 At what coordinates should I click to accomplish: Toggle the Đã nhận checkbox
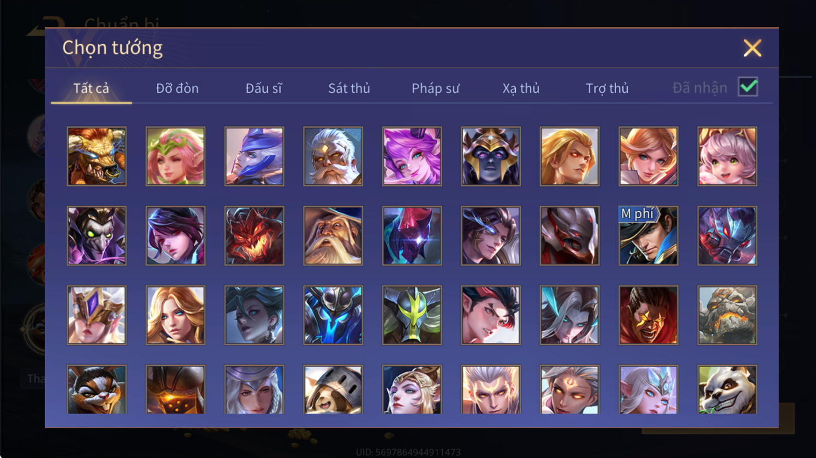(748, 87)
